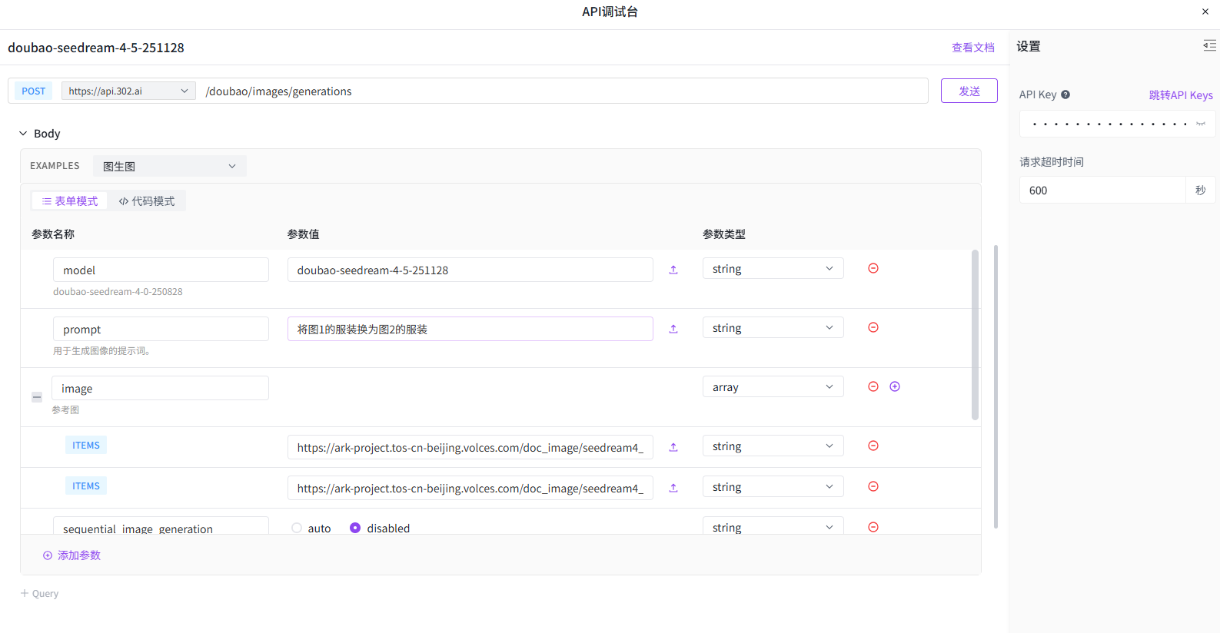Upload value for the prompt parameter
This screenshot has width=1220, height=633.
click(x=673, y=329)
